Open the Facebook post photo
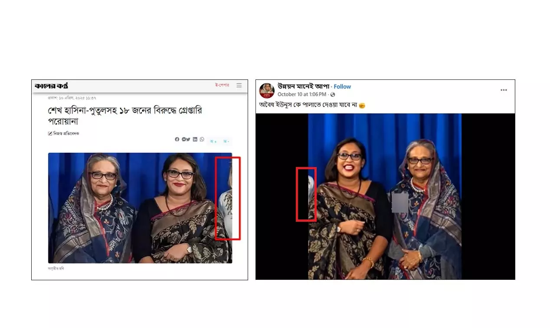This screenshot has height=328, width=550. click(385, 197)
